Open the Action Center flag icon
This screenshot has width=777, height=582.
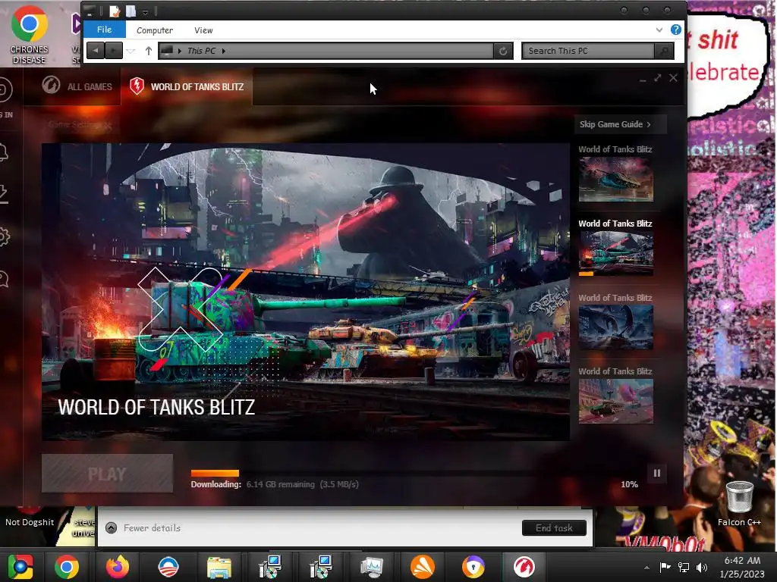665,567
